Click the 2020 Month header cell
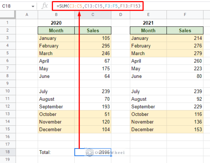The image size is (210, 163). click(x=56, y=31)
